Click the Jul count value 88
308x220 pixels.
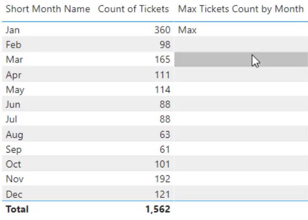tap(165, 119)
